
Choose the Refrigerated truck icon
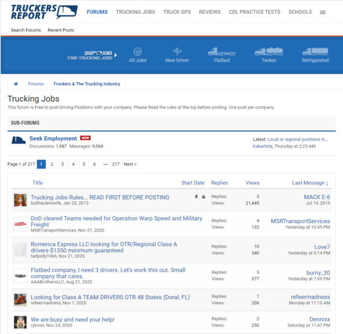click(315, 52)
